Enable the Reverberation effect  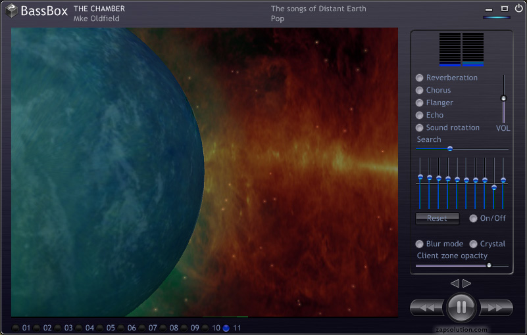pyautogui.click(x=420, y=78)
